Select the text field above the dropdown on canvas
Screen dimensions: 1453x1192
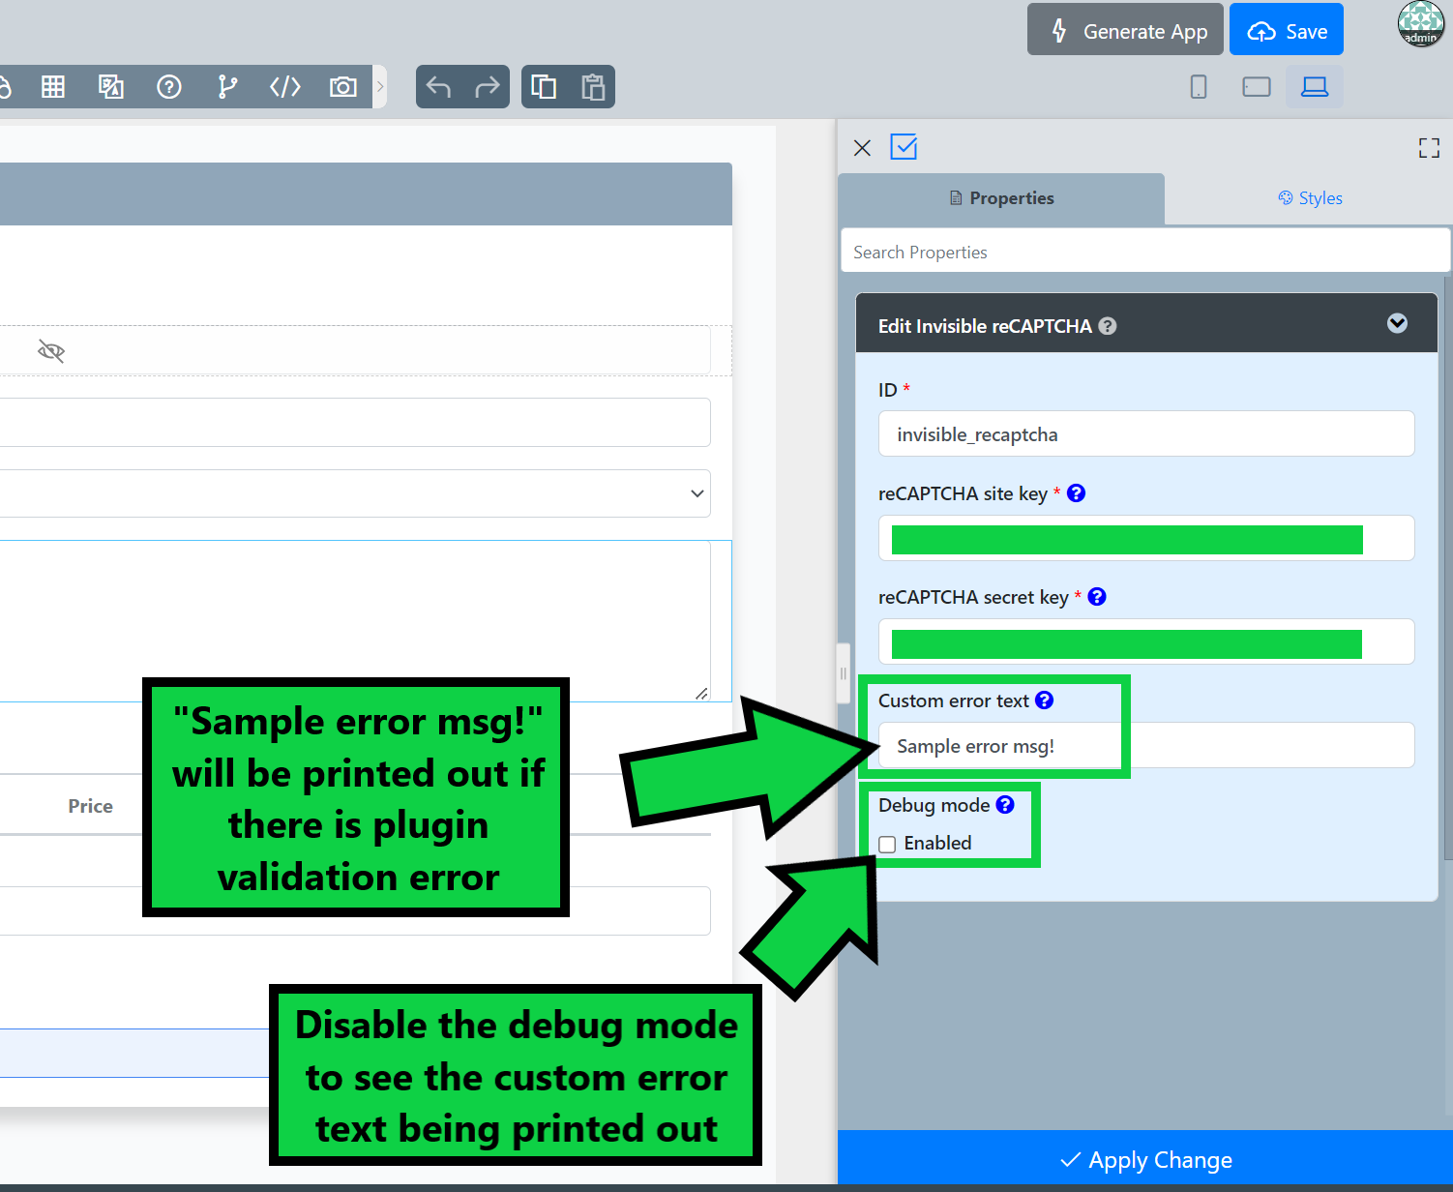pyautogui.click(x=356, y=422)
